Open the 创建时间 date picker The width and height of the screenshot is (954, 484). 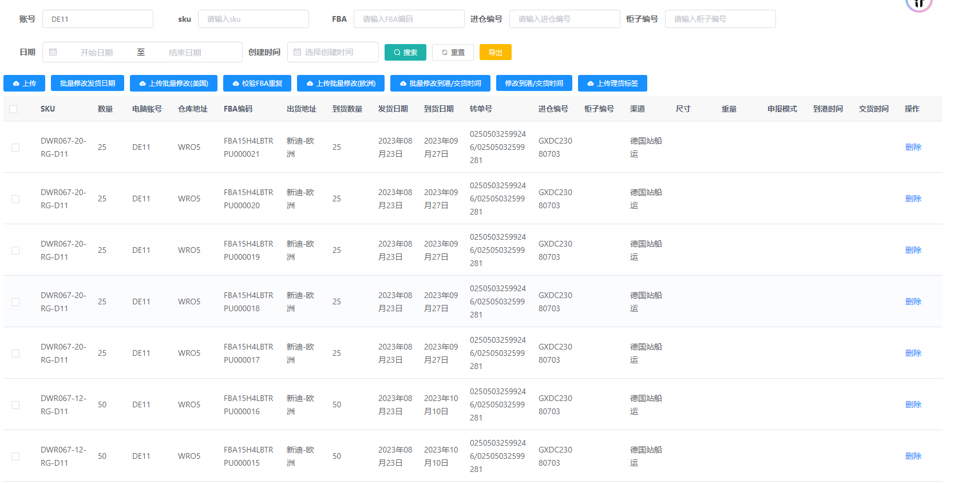click(x=333, y=53)
